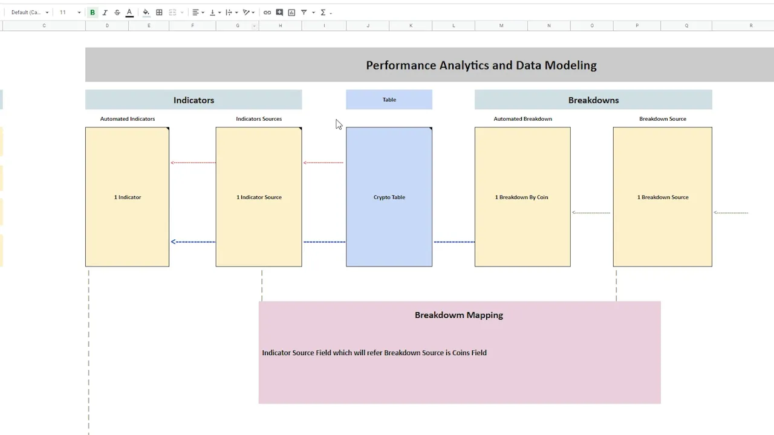
Task: Toggle bold formatting in the toolbar
Action: click(x=92, y=12)
